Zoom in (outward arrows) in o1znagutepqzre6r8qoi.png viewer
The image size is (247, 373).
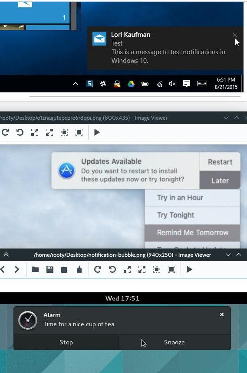point(35,132)
